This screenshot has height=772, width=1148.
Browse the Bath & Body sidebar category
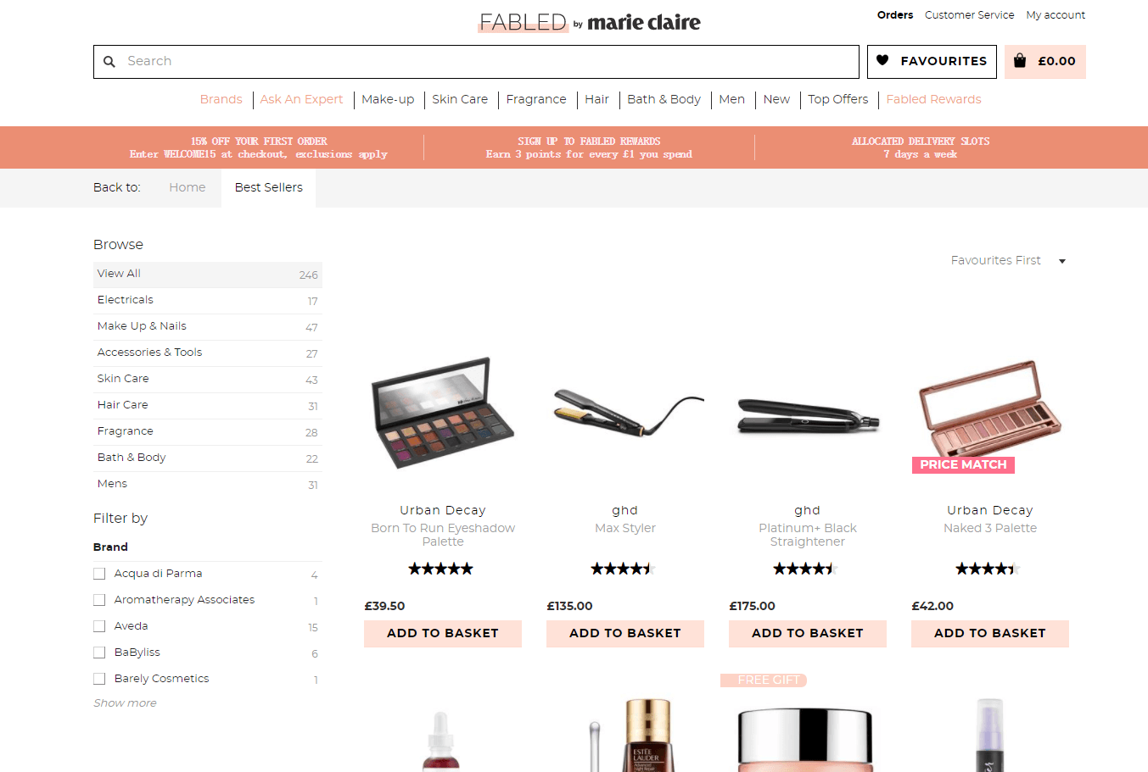(x=208, y=458)
